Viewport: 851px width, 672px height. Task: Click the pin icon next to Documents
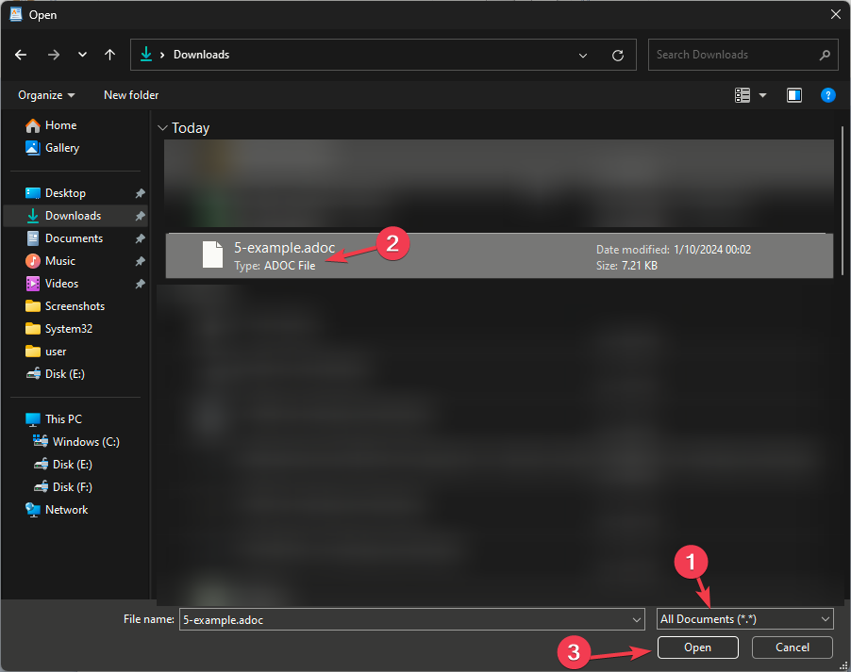(x=140, y=238)
